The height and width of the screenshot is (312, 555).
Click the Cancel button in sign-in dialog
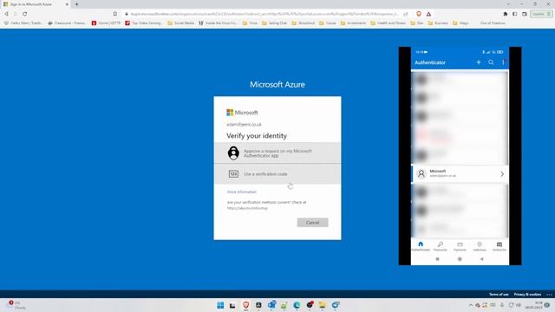(312, 222)
